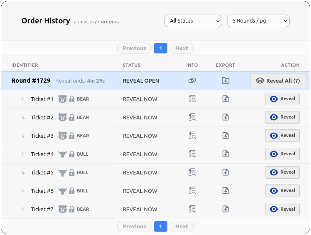Screen dimensions: 311x235
Task: Collapse the Round #1729 row
Action: tap(31, 81)
